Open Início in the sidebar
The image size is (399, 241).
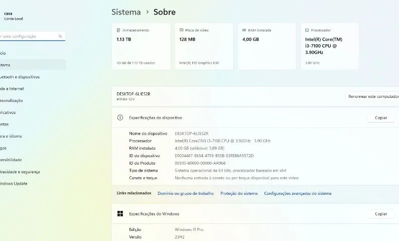pos(33,53)
